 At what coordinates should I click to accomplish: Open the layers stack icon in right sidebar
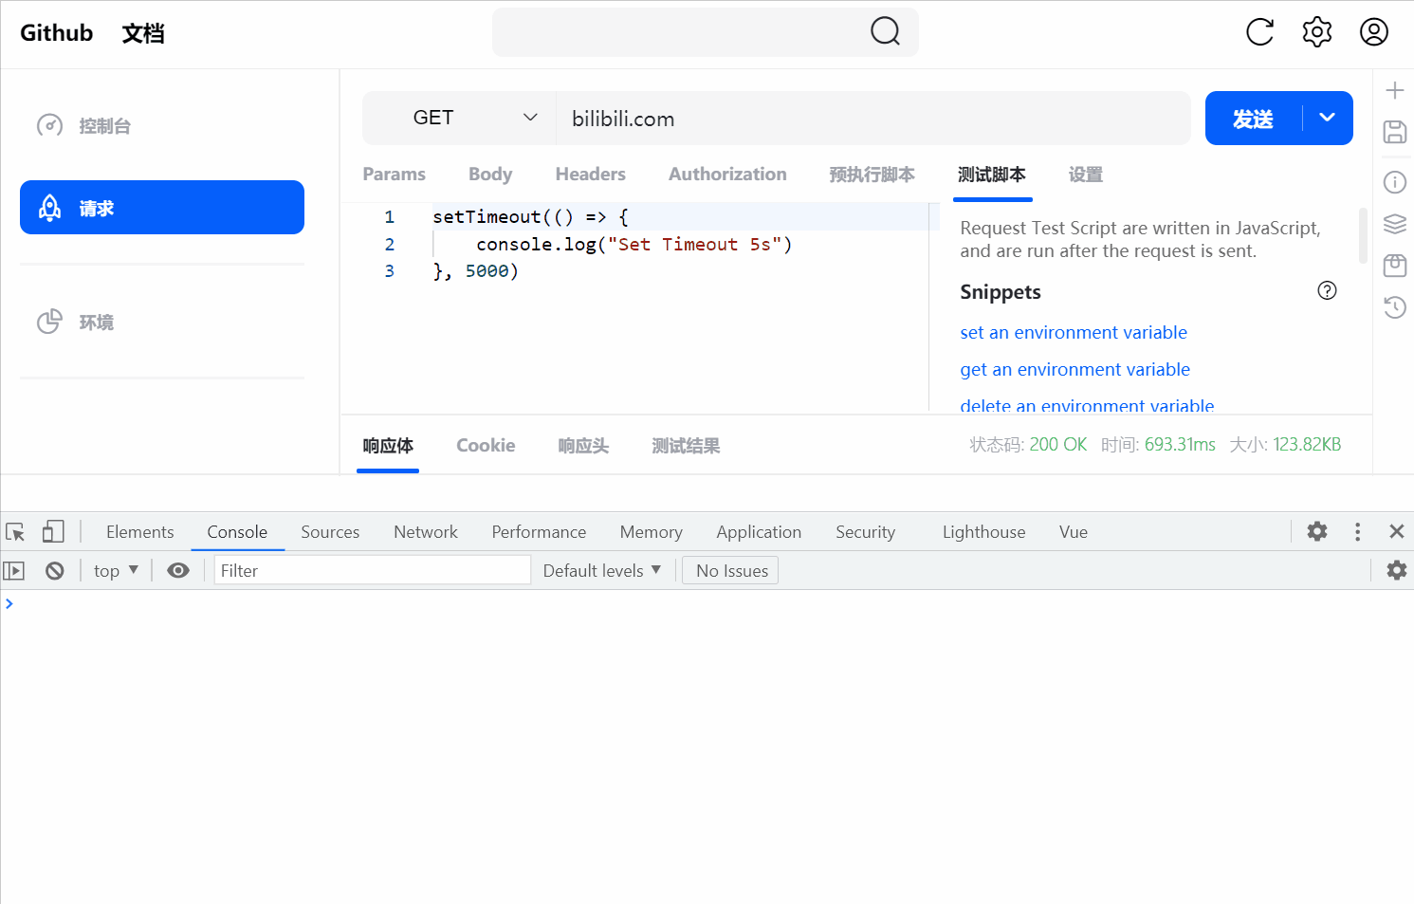1394,224
